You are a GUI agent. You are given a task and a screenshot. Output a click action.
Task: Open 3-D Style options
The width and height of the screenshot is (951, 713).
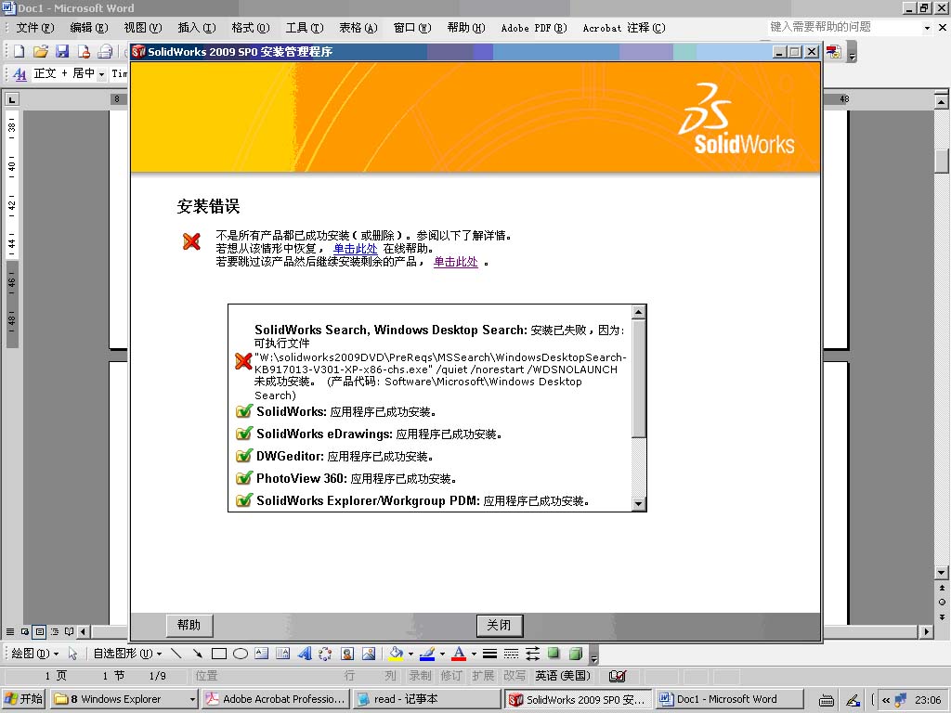pyautogui.click(x=576, y=654)
